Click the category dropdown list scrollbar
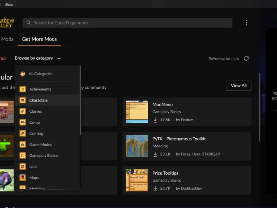 coord(80,101)
